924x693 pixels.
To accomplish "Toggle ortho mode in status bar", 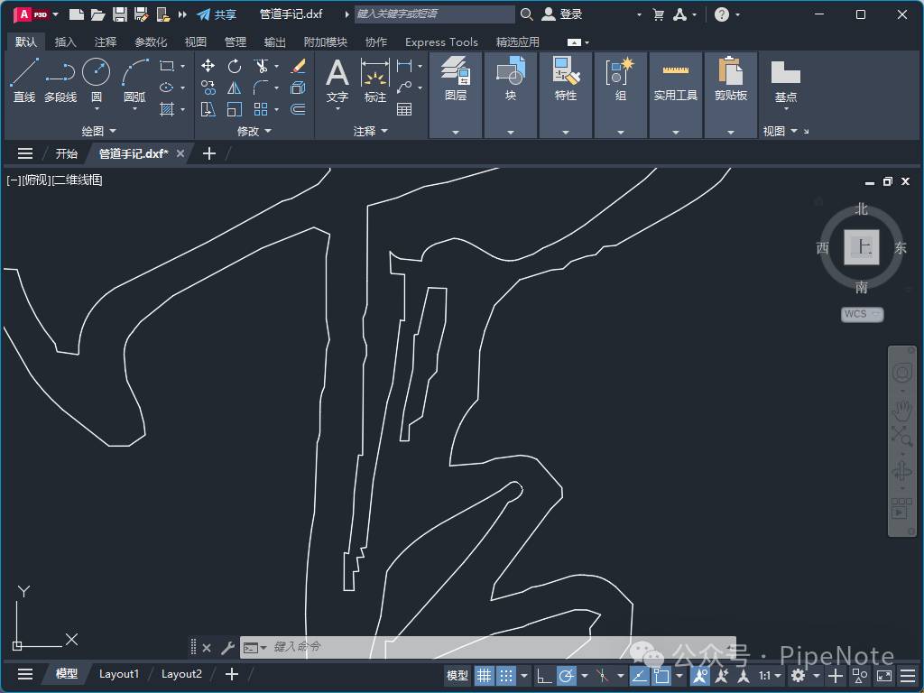I will point(543,675).
